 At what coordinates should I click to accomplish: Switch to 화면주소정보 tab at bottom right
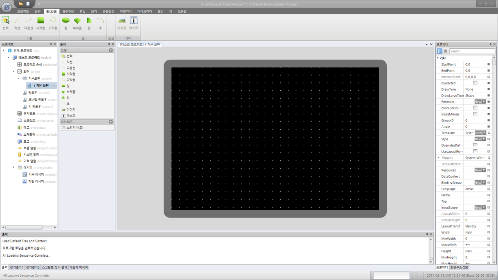click(459, 267)
